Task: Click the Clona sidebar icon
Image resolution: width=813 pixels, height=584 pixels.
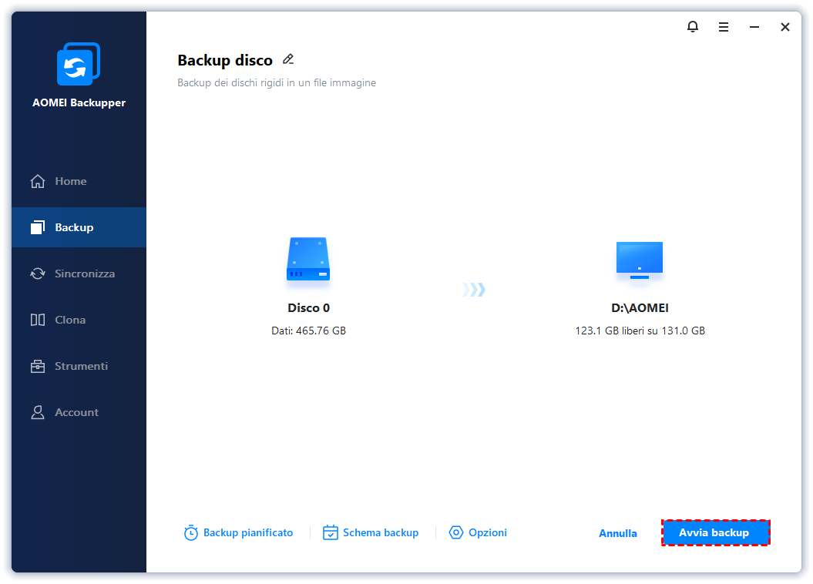Action: pos(38,320)
